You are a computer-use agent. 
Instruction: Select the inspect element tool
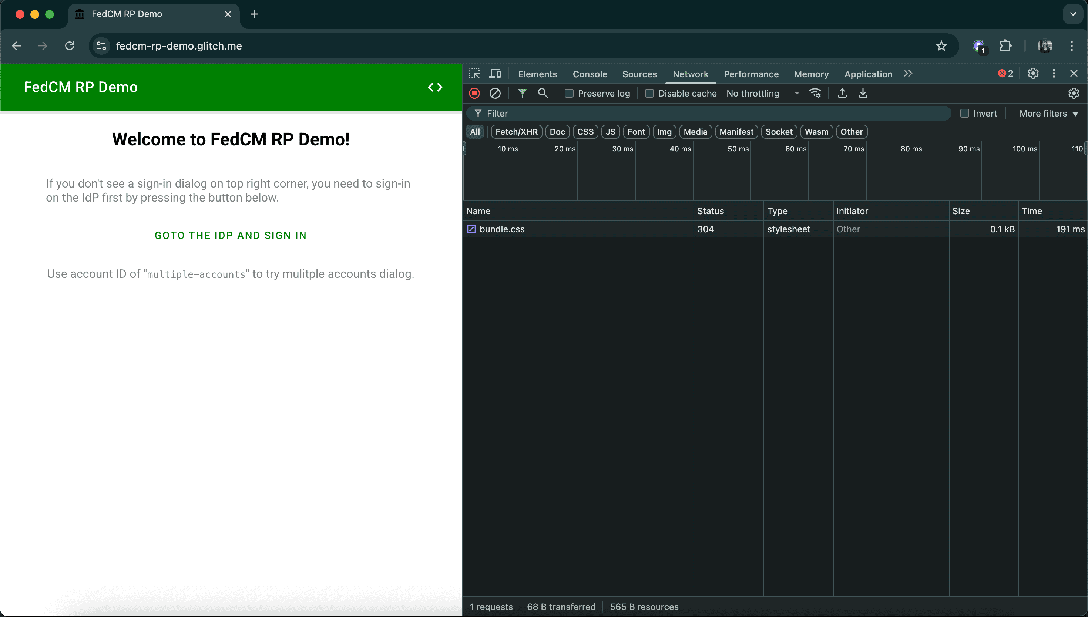point(474,73)
